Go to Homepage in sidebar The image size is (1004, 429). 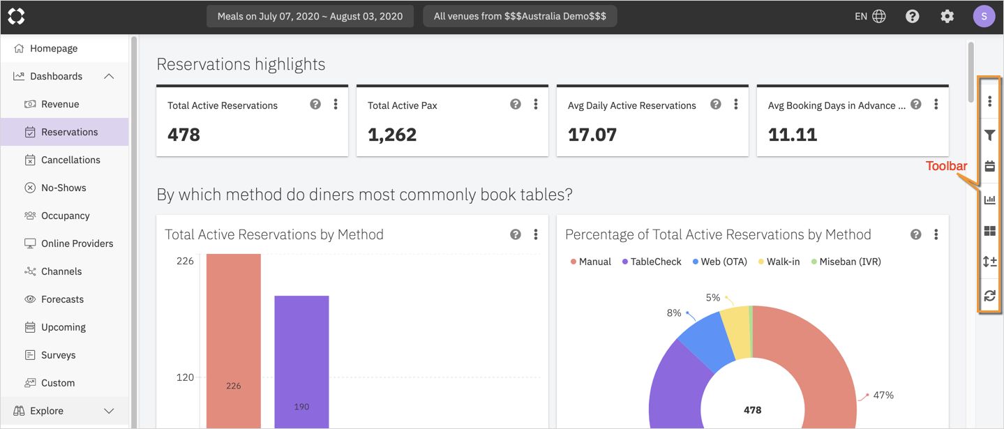click(x=64, y=48)
